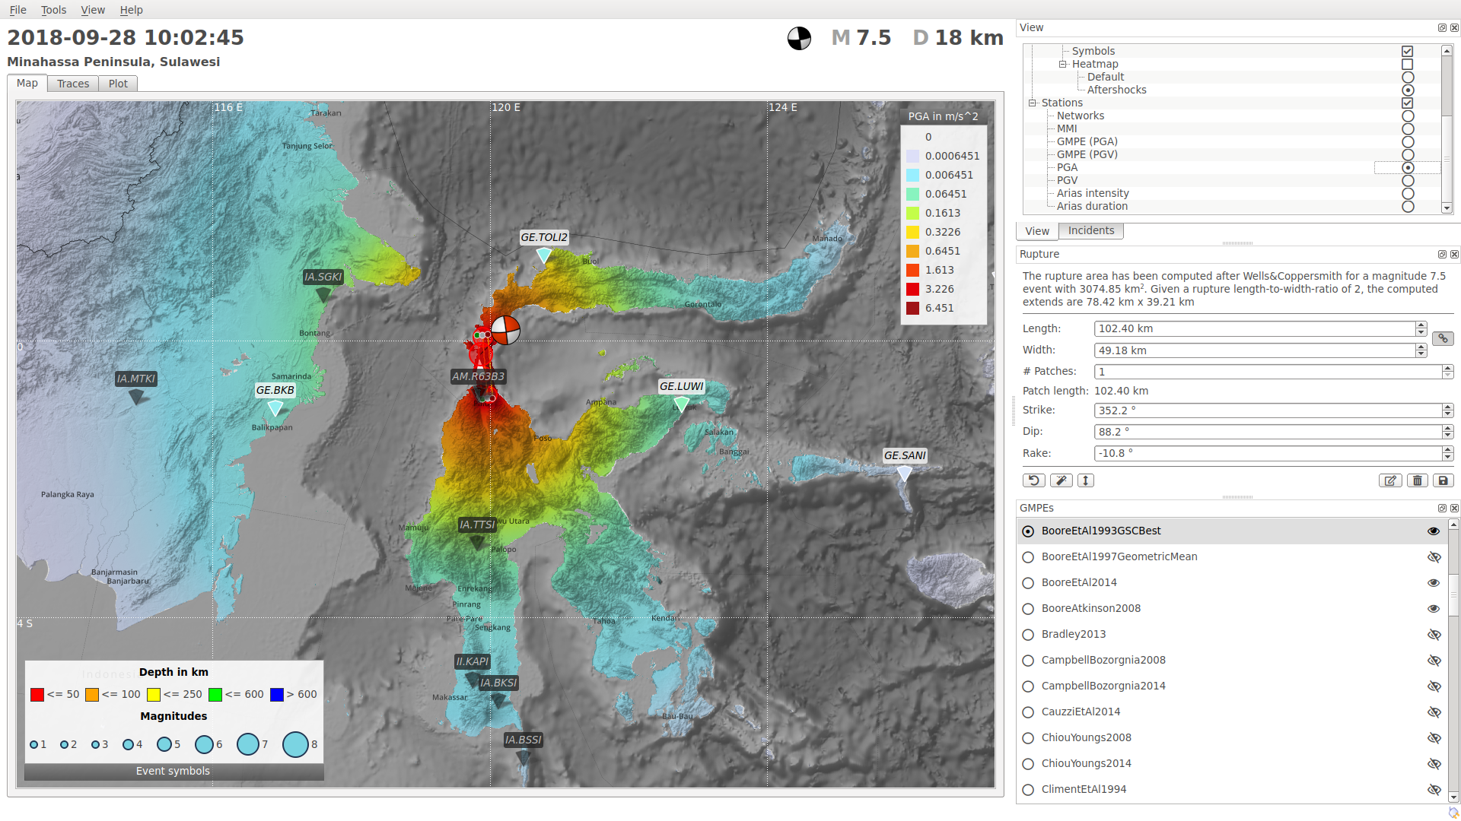This screenshot has height=821, width=1461.
Task: Switch to the Traces tab
Action: tap(73, 84)
